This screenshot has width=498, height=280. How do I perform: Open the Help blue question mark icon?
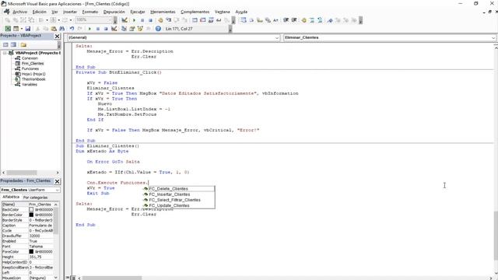click(158, 29)
